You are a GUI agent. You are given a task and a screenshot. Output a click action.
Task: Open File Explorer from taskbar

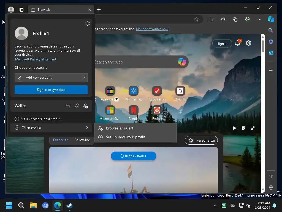pos(33,205)
